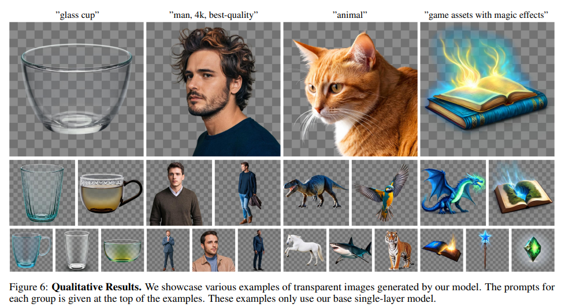Click the blue T-rex dinosaur image
The height and width of the screenshot is (307, 565).
(316, 193)
